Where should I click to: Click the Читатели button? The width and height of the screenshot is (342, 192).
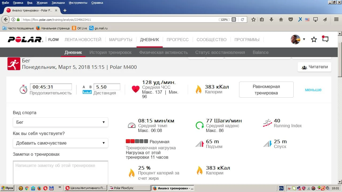click(x=314, y=67)
